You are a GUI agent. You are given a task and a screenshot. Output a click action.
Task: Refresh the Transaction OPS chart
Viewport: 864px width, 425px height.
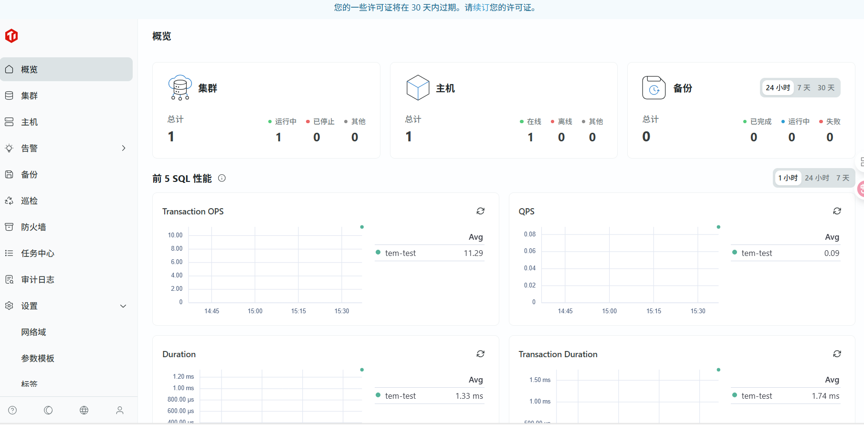[481, 211]
